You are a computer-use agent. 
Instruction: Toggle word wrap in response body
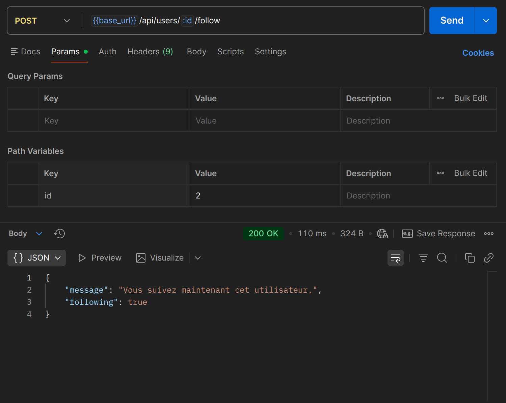[396, 258]
